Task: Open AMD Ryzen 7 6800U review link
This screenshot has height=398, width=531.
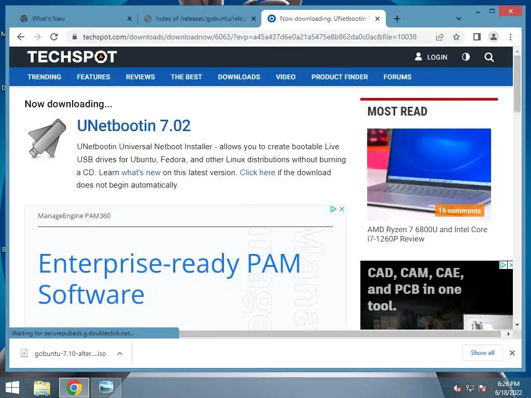Action: click(427, 234)
